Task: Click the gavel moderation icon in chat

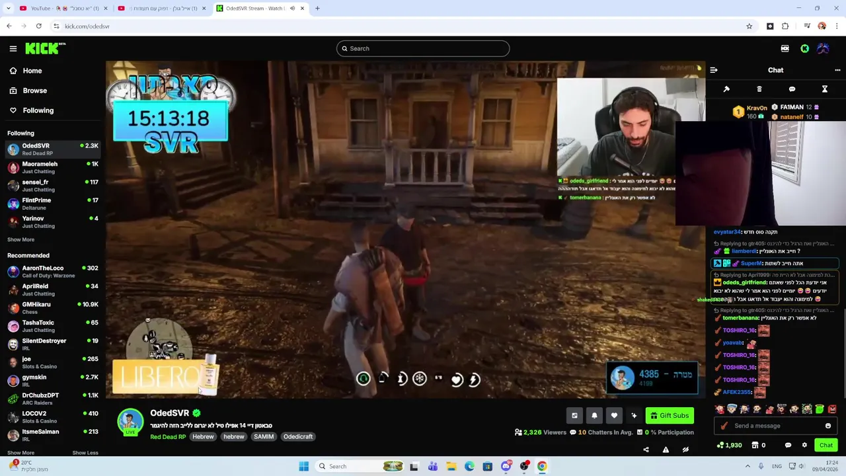Action: click(x=726, y=89)
